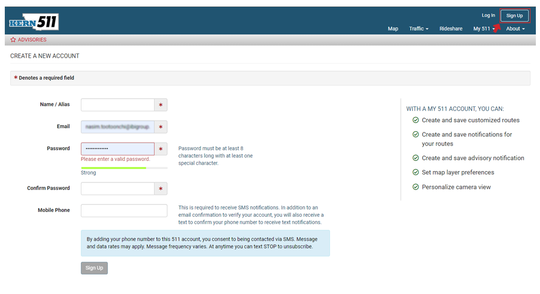This screenshot has height=294, width=540.
Task: Submit form with gray Sign Up button
Action: [x=94, y=268]
